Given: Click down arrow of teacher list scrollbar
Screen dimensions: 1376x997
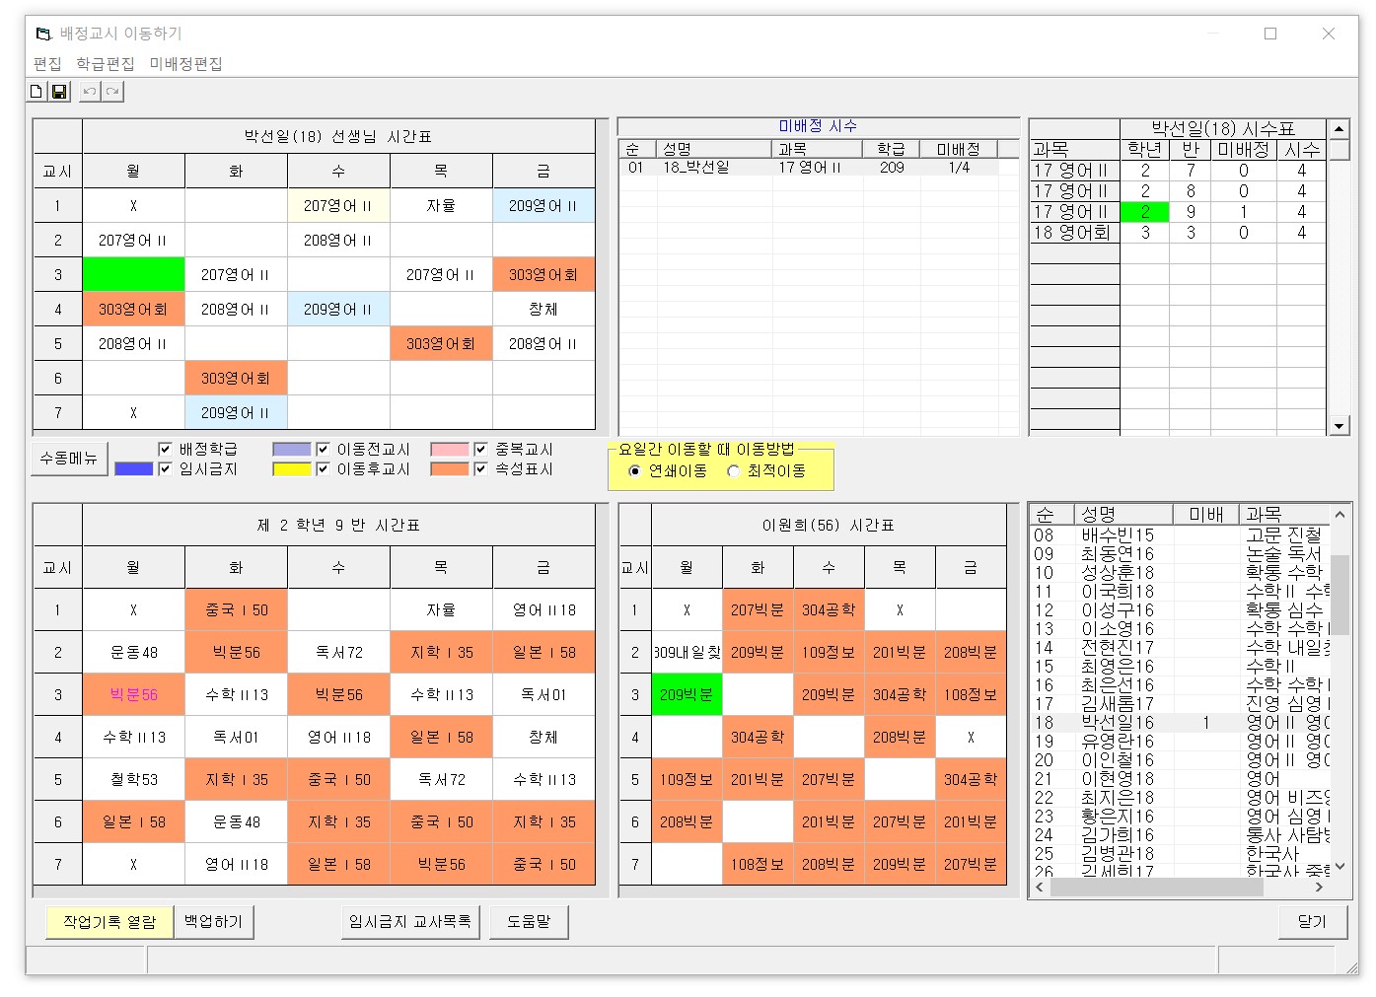Looking at the screenshot, I should click(x=1340, y=867).
